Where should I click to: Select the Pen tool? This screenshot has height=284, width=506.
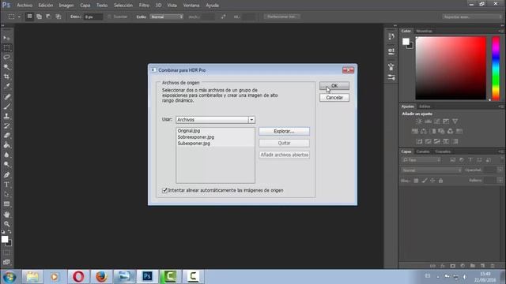[x=6, y=175]
